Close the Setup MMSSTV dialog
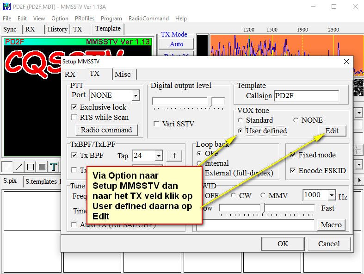The width and height of the screenshot is (364, 274). point(346,62)
